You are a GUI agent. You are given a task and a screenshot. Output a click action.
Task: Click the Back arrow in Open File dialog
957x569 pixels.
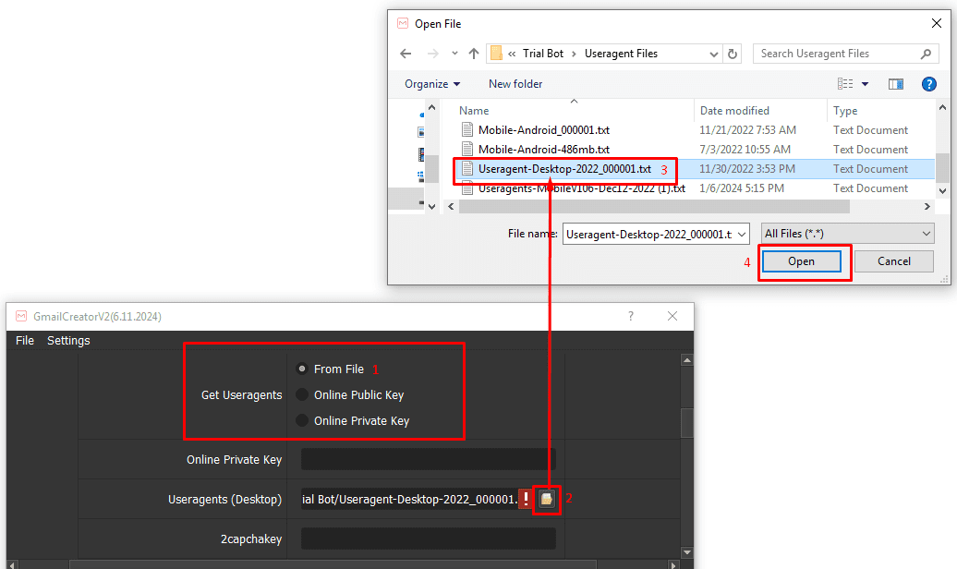tap(406, 54)
